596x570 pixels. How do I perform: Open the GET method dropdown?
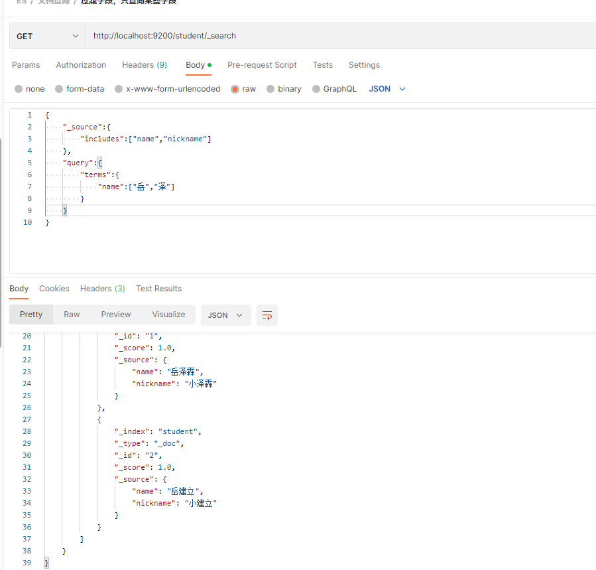point(47,36)
